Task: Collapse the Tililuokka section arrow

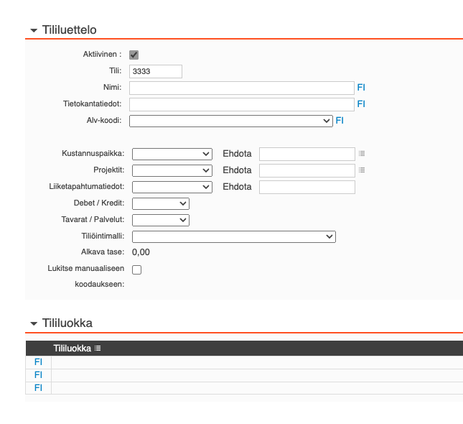Action: tap(33, 324)
